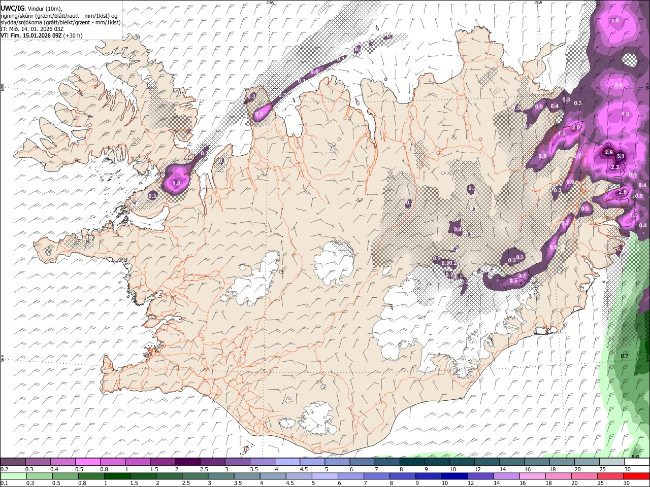
Task: Click the 2.9 snowfall value on the map
Action: coord(609,152)
